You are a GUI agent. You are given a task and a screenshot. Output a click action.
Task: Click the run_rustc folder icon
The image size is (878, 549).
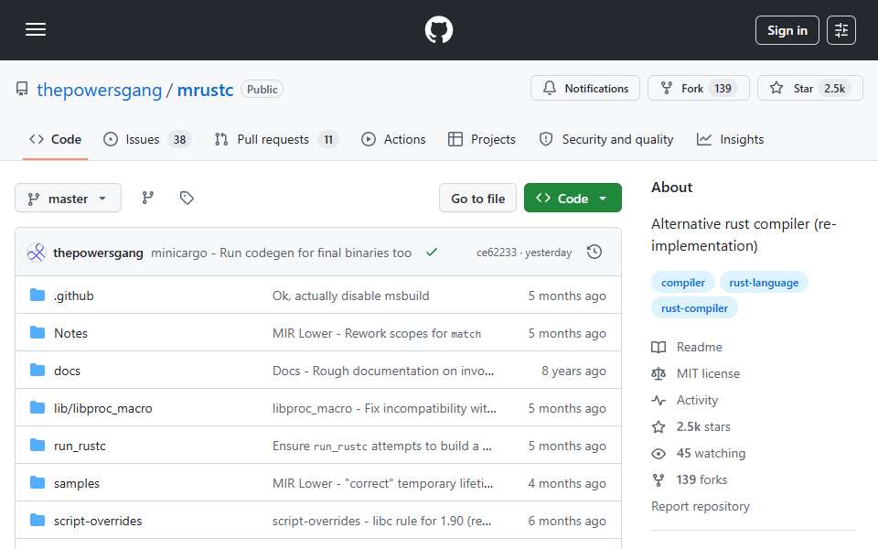click(37, 446)
